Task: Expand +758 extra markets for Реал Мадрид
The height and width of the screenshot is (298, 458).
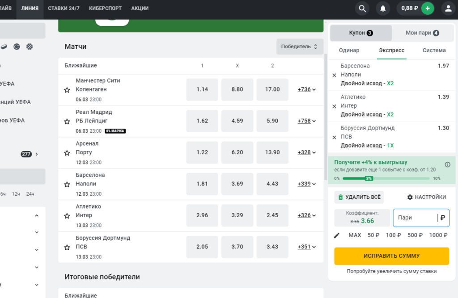Action: click(306, 121)
